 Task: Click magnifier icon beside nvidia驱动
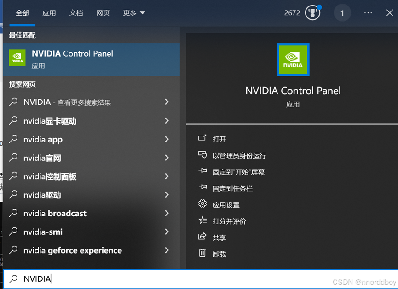13,194
